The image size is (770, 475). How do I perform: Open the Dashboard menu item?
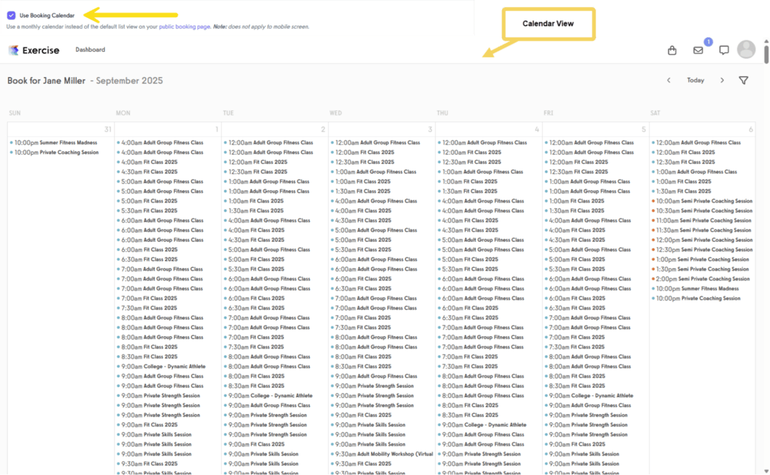click(x=90, y=49)
